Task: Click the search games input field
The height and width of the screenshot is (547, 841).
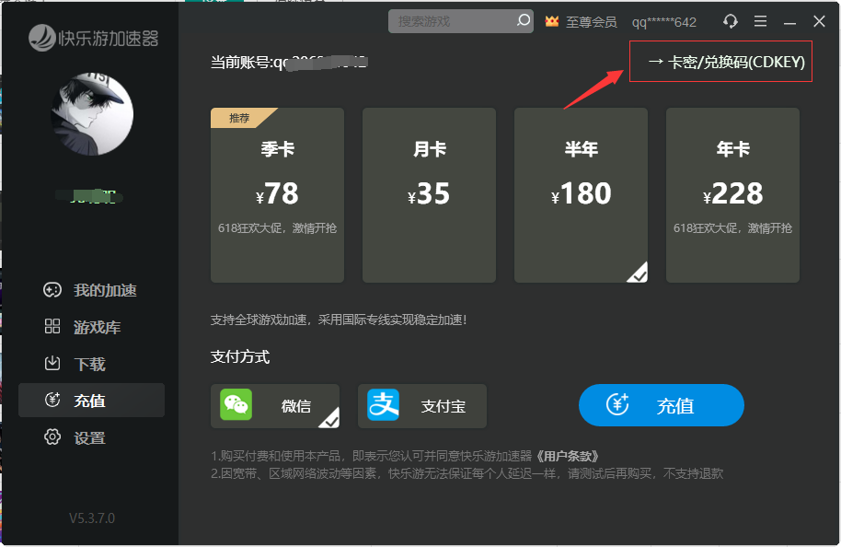Action: [x=460, y=21]
